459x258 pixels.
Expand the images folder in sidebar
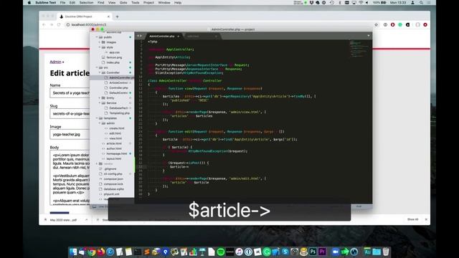[x=100, y=42]
